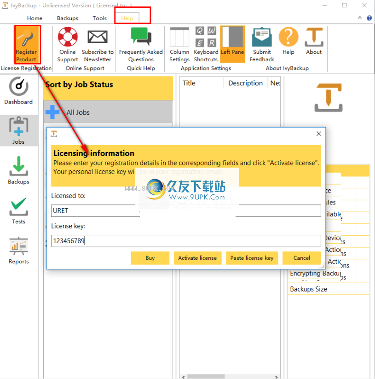Click the Licensed to input field
This screenshot has width=375, height=379.
(186, 211)
